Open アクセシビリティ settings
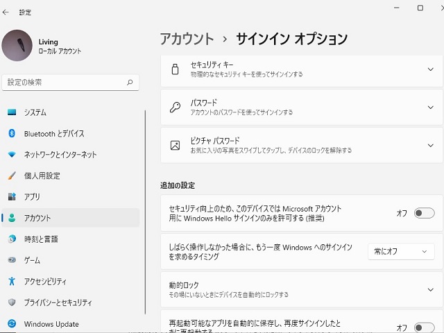 71,281
